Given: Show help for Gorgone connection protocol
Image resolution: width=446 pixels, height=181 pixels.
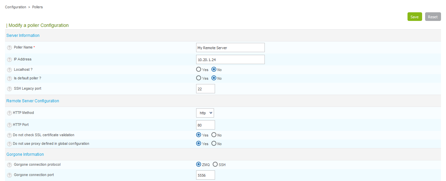Looking at the screenshot, I should point(9,165).
